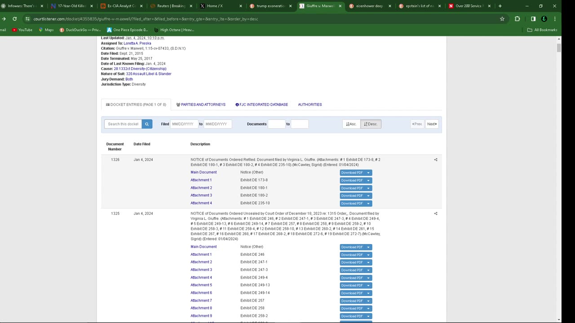
Task: Open the Maps bookmark
Action: 46,30
